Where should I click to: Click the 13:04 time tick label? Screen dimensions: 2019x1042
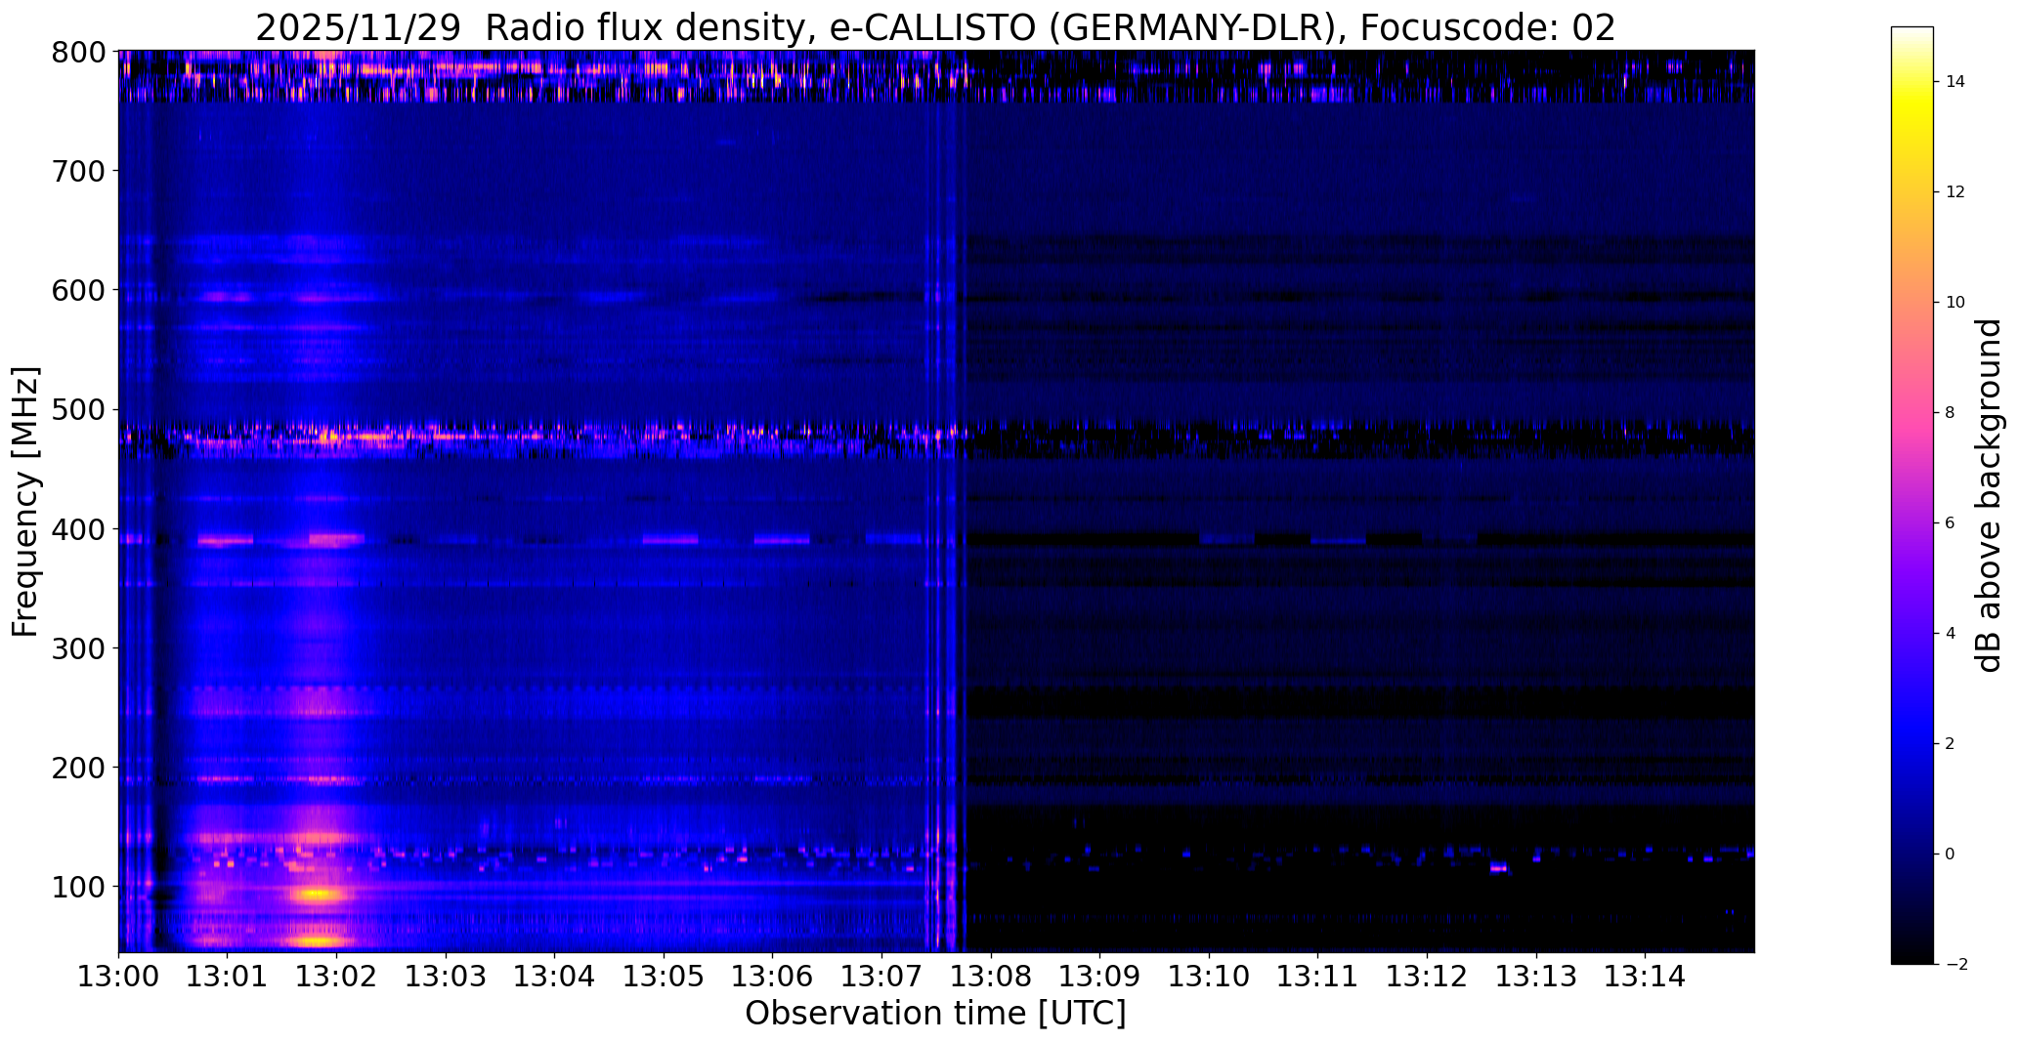555,976
